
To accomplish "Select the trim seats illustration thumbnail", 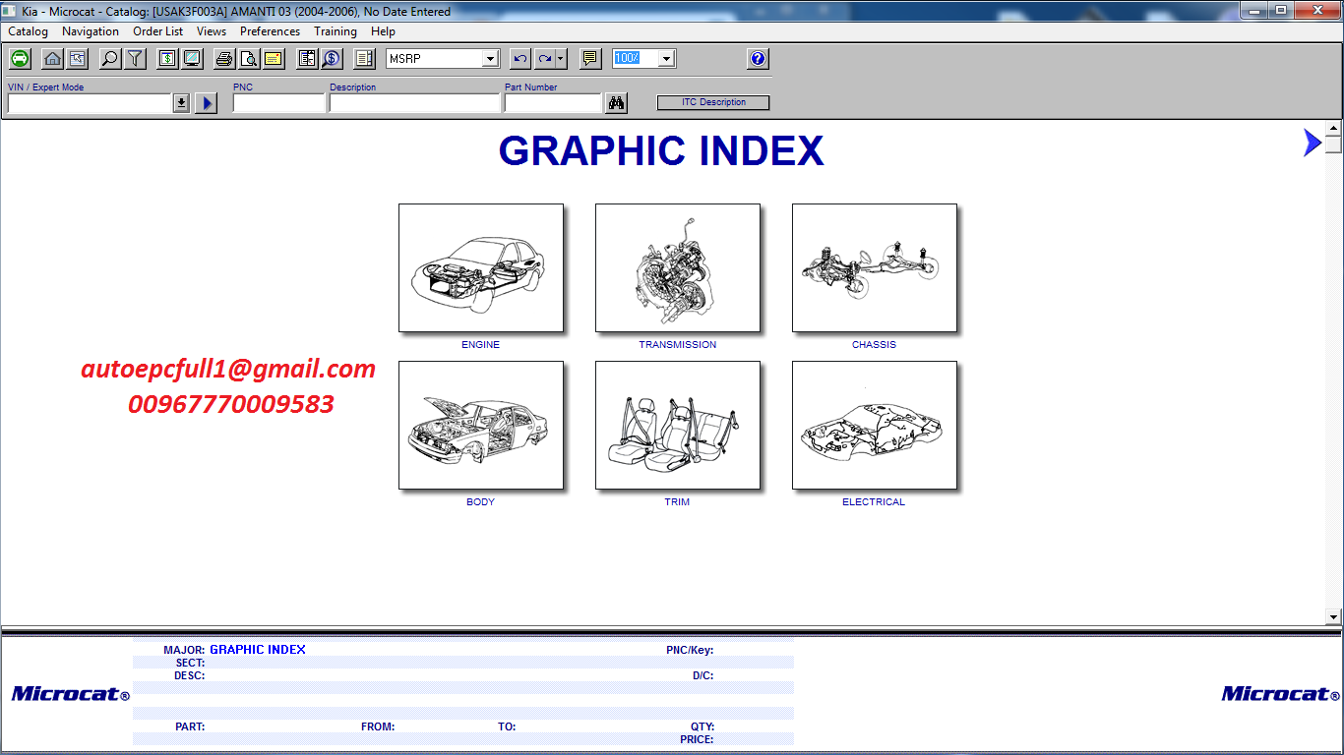I will [678, 426].
